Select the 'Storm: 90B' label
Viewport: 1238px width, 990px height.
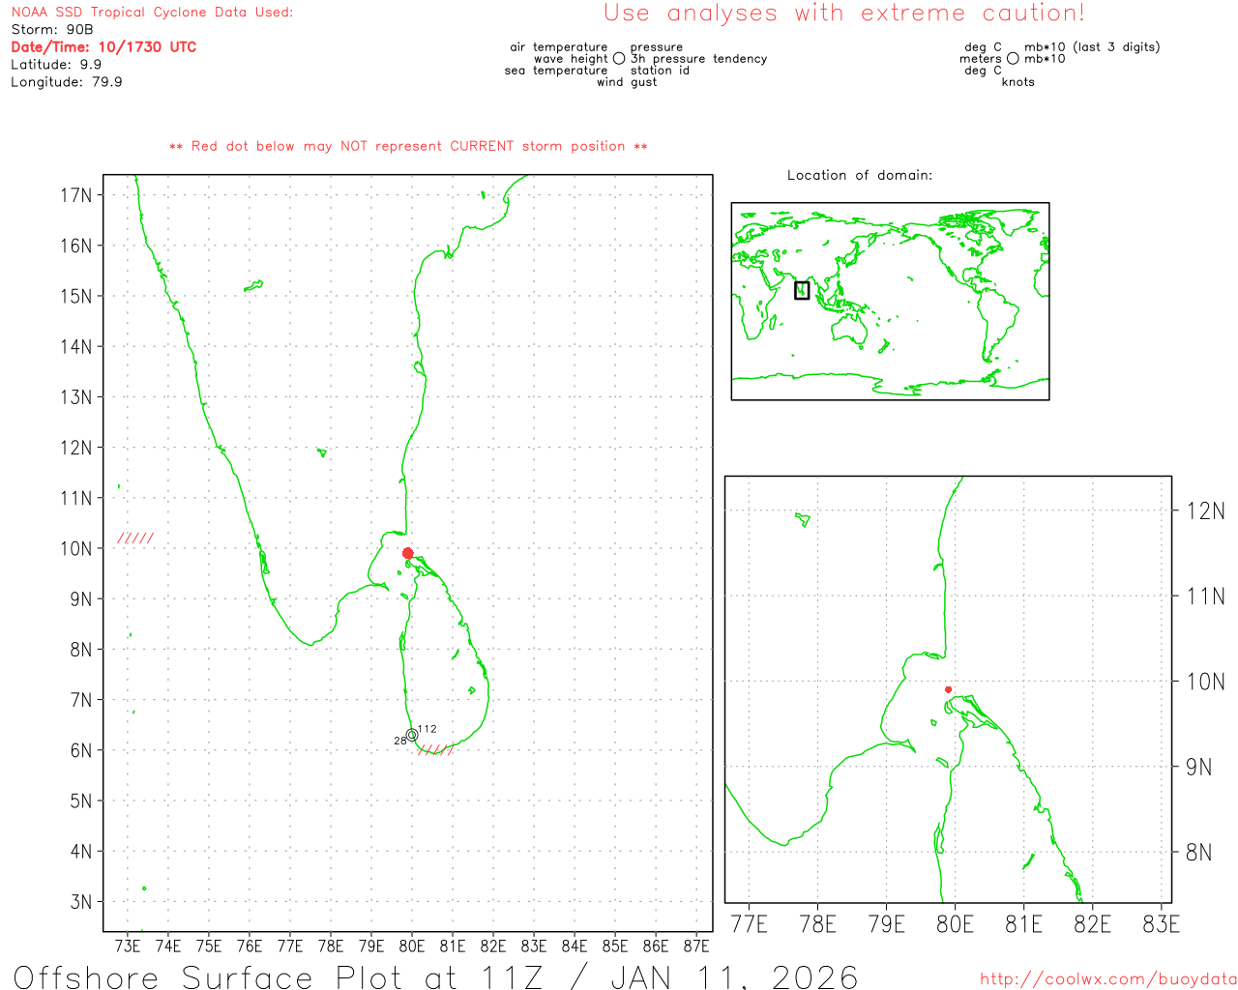pos(52,29)
